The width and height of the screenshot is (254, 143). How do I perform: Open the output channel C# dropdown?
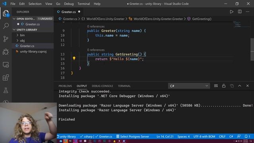(189, 86)
